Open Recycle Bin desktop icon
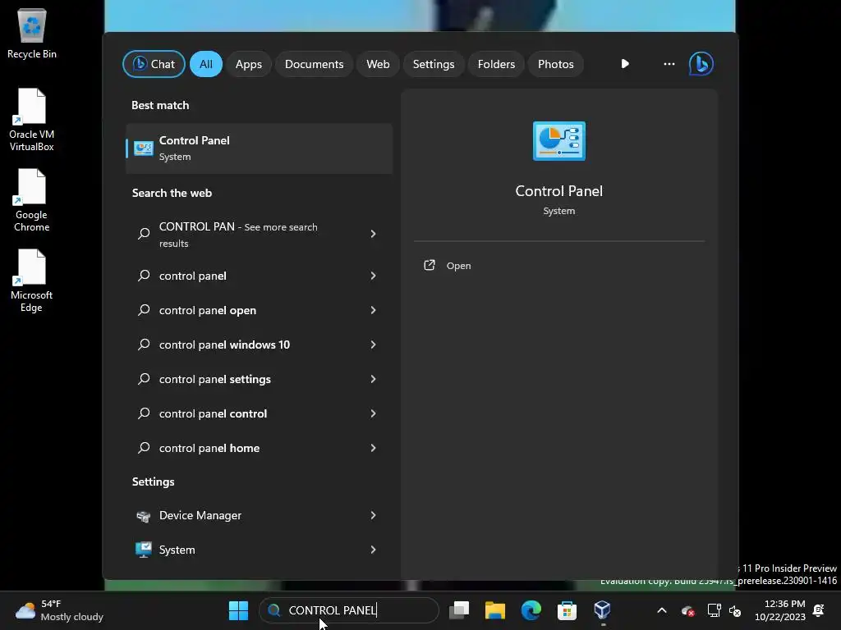 coord(32,33)
